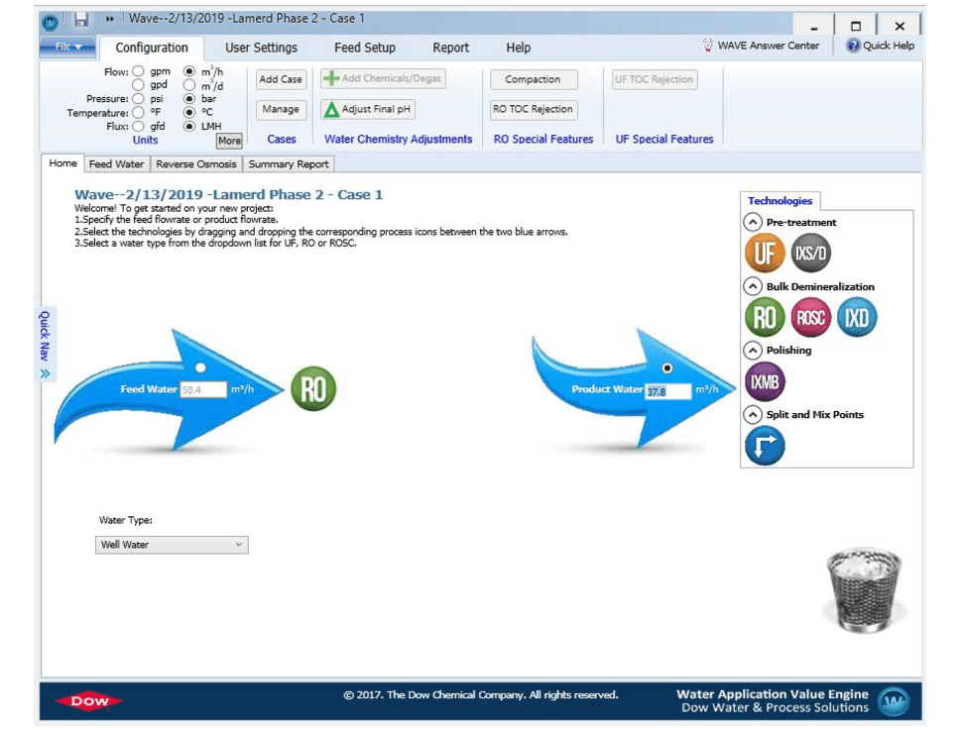962x730 pixels.
Task: Select °F temperature unit
Action: tap(139, 112)
